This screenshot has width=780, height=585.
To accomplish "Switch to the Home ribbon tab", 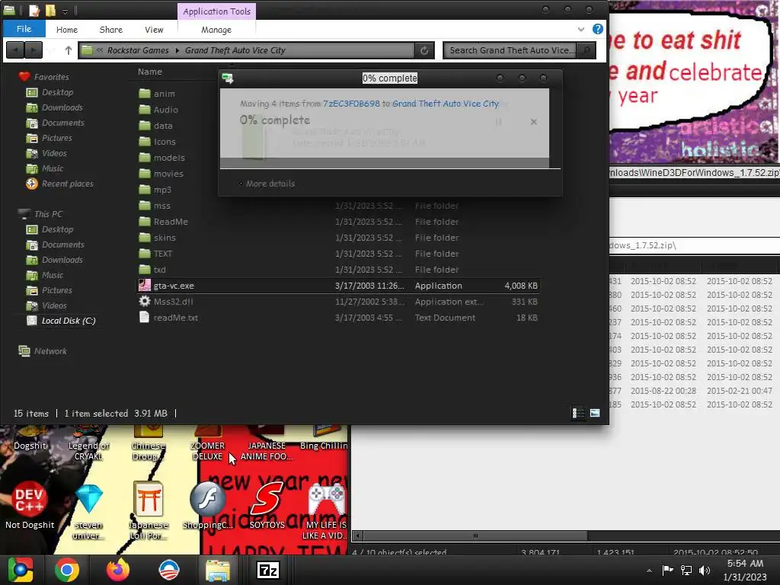I will coord(67,30).
